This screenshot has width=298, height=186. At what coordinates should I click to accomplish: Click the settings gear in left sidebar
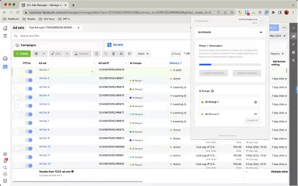(x=5, y=154)
